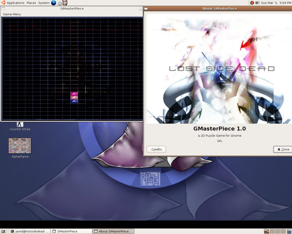
Task: Switch to the GMasterPiece taskbar entry
Action: tap(71, 231)
